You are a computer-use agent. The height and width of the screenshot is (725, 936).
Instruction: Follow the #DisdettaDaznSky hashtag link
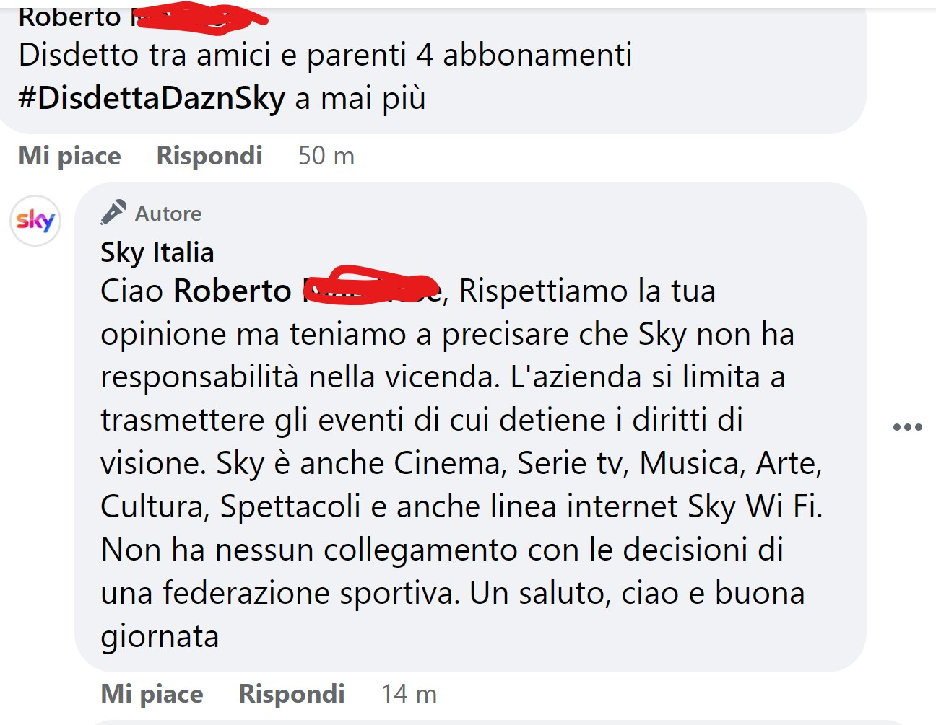(x=152, y=98)
